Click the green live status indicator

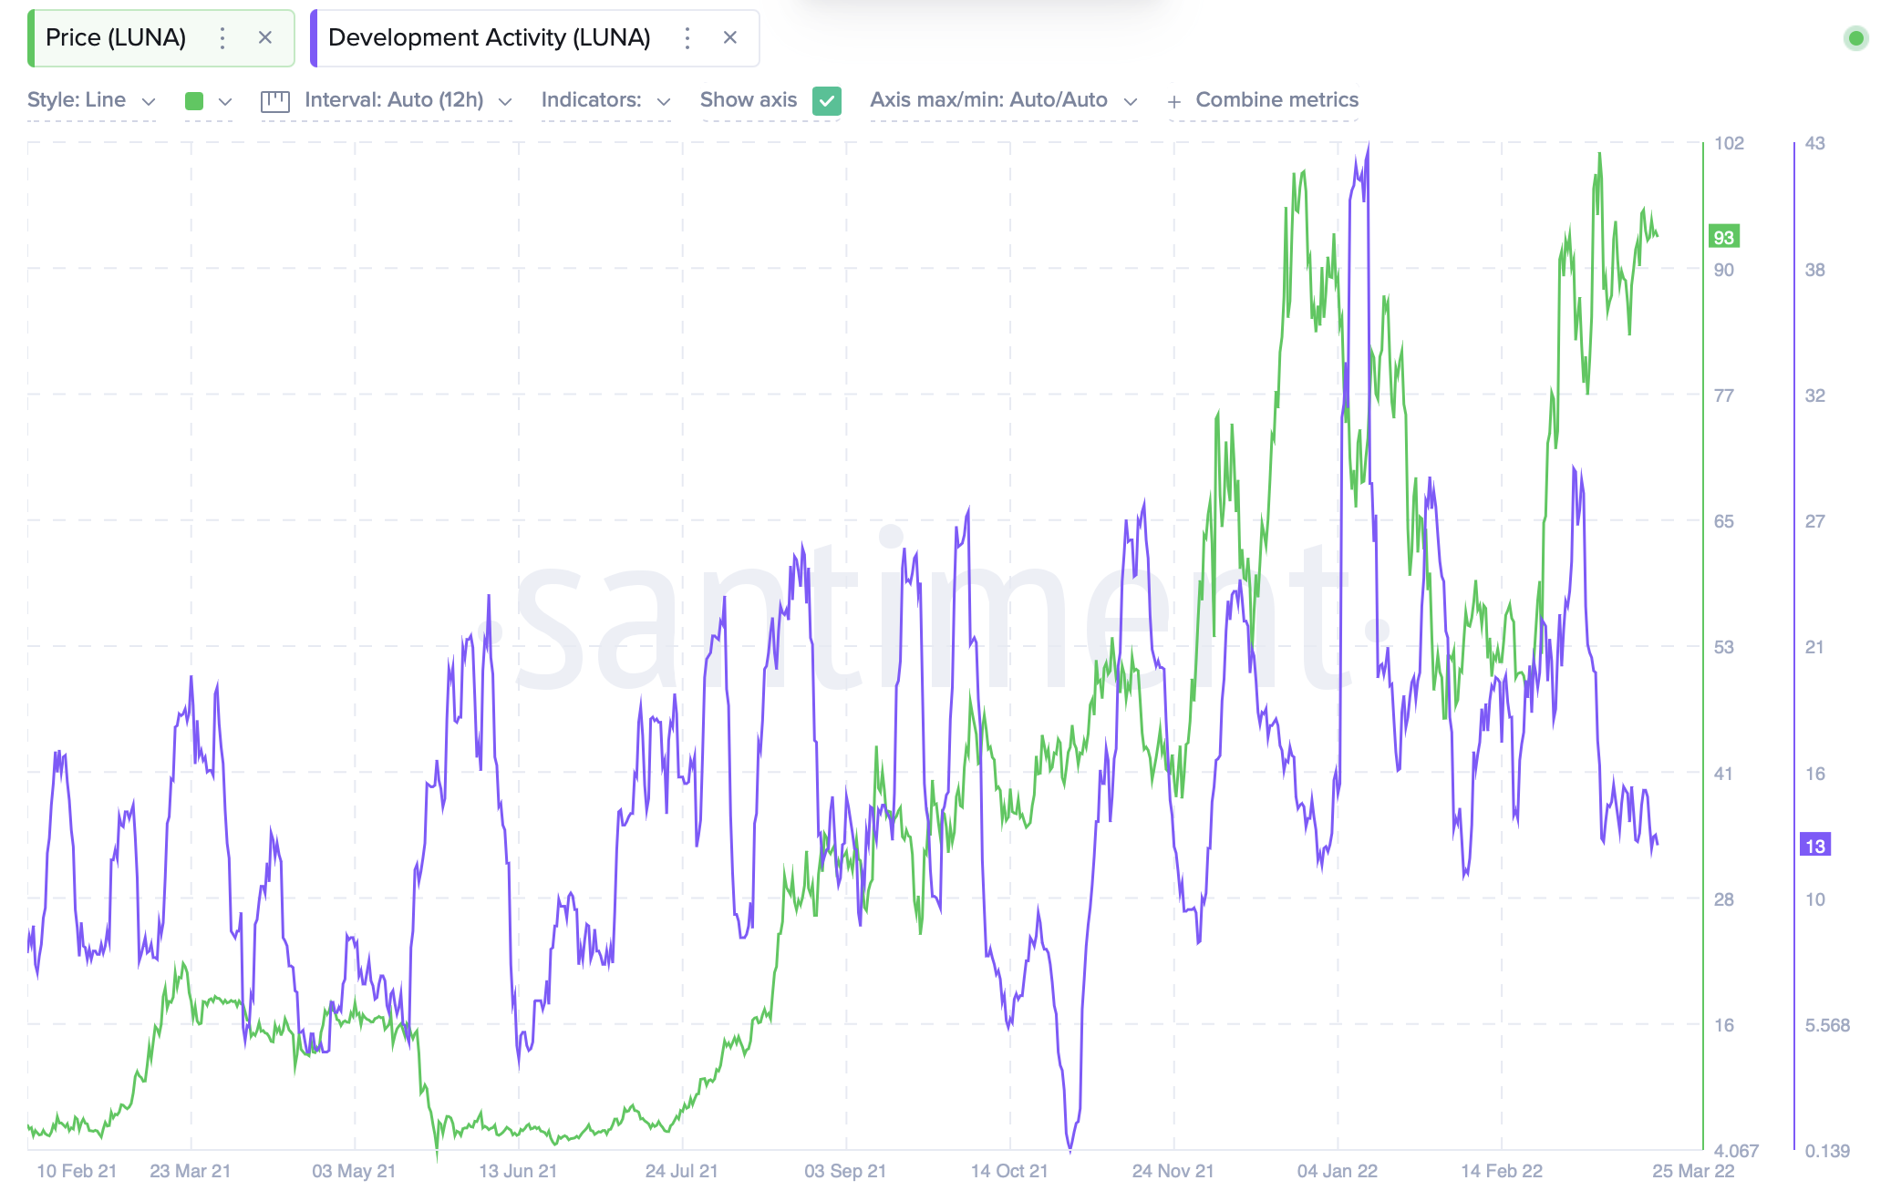click(1855, 38)
